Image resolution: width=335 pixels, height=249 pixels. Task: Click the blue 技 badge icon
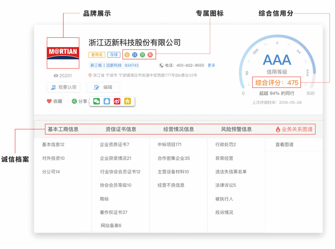[x=135, y=55]
